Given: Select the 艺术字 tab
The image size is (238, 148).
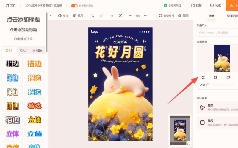Looking at the screenshot, I should [x=9, y=50].
